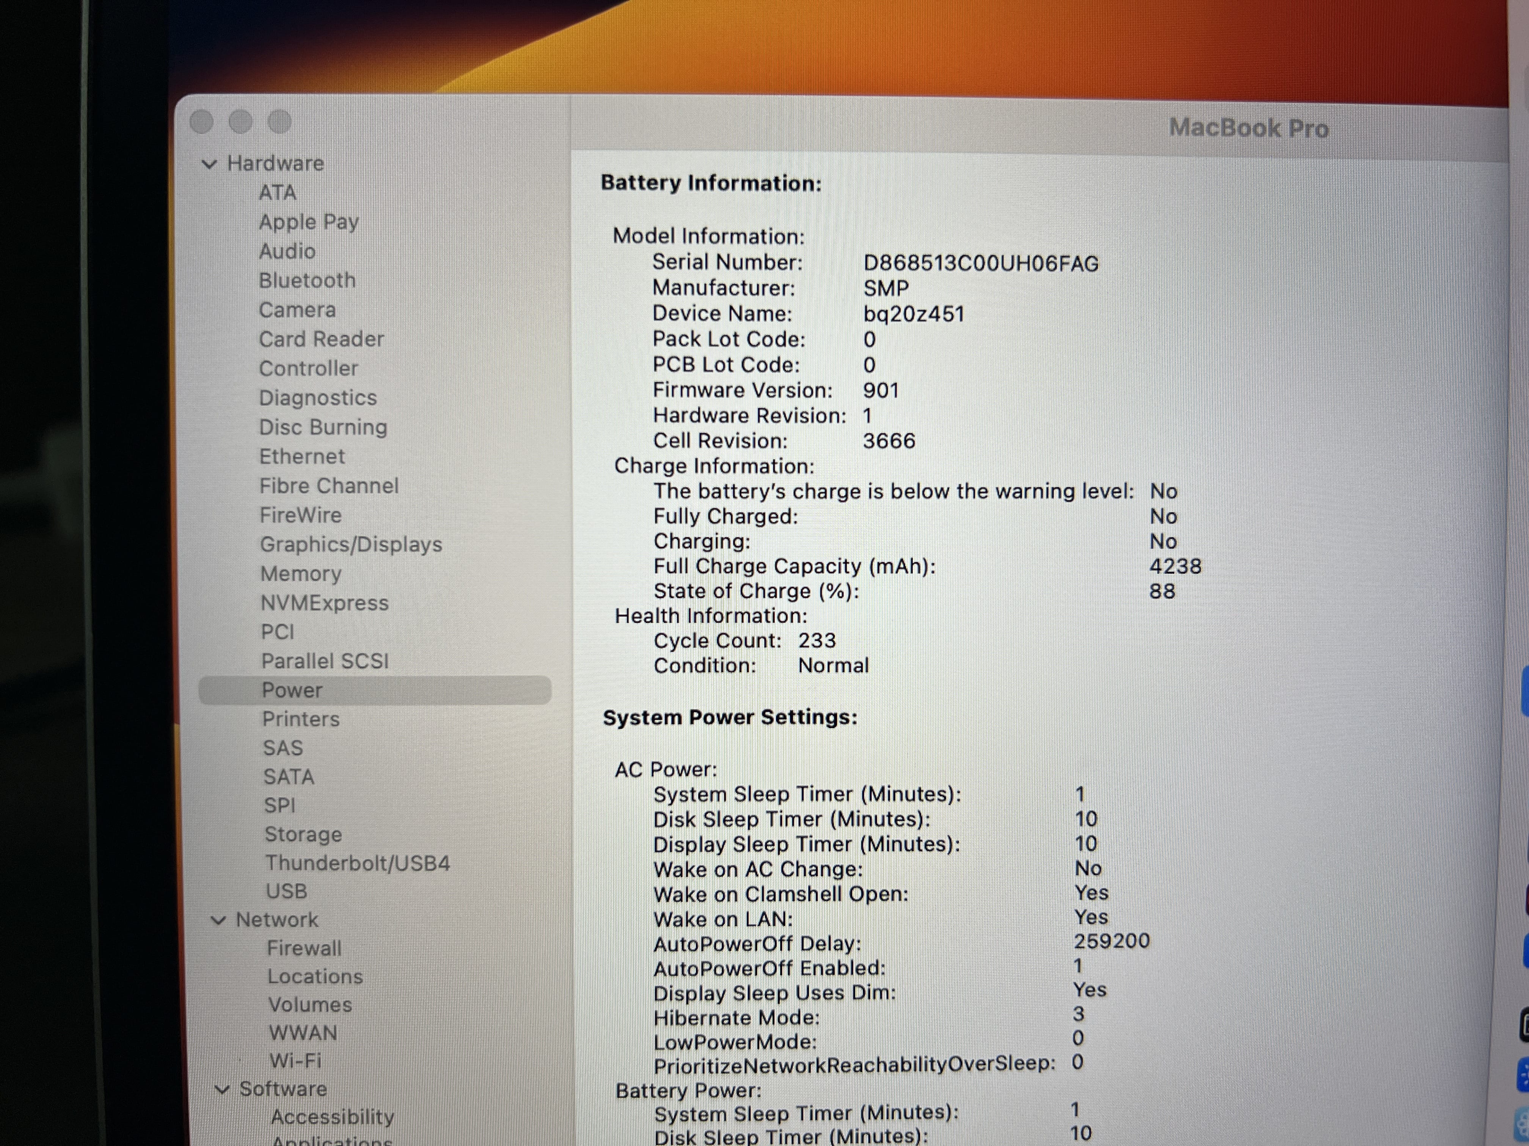
Task: Open Accessibility under Software
Action: (x=333, y=1118)
